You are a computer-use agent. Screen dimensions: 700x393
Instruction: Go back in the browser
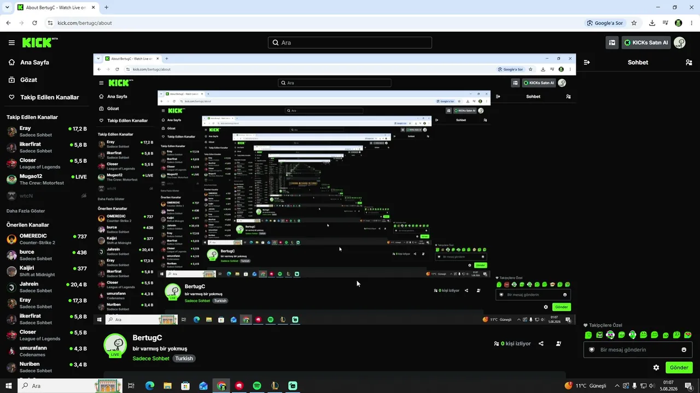point(9,23)
